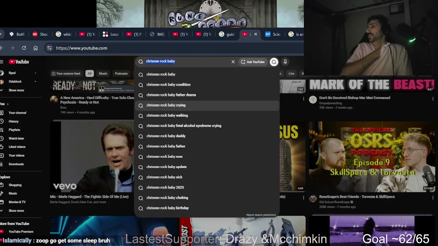438x246 pixels.
Task: Open site information icon beside the URL
Action: tap(49, 48)
